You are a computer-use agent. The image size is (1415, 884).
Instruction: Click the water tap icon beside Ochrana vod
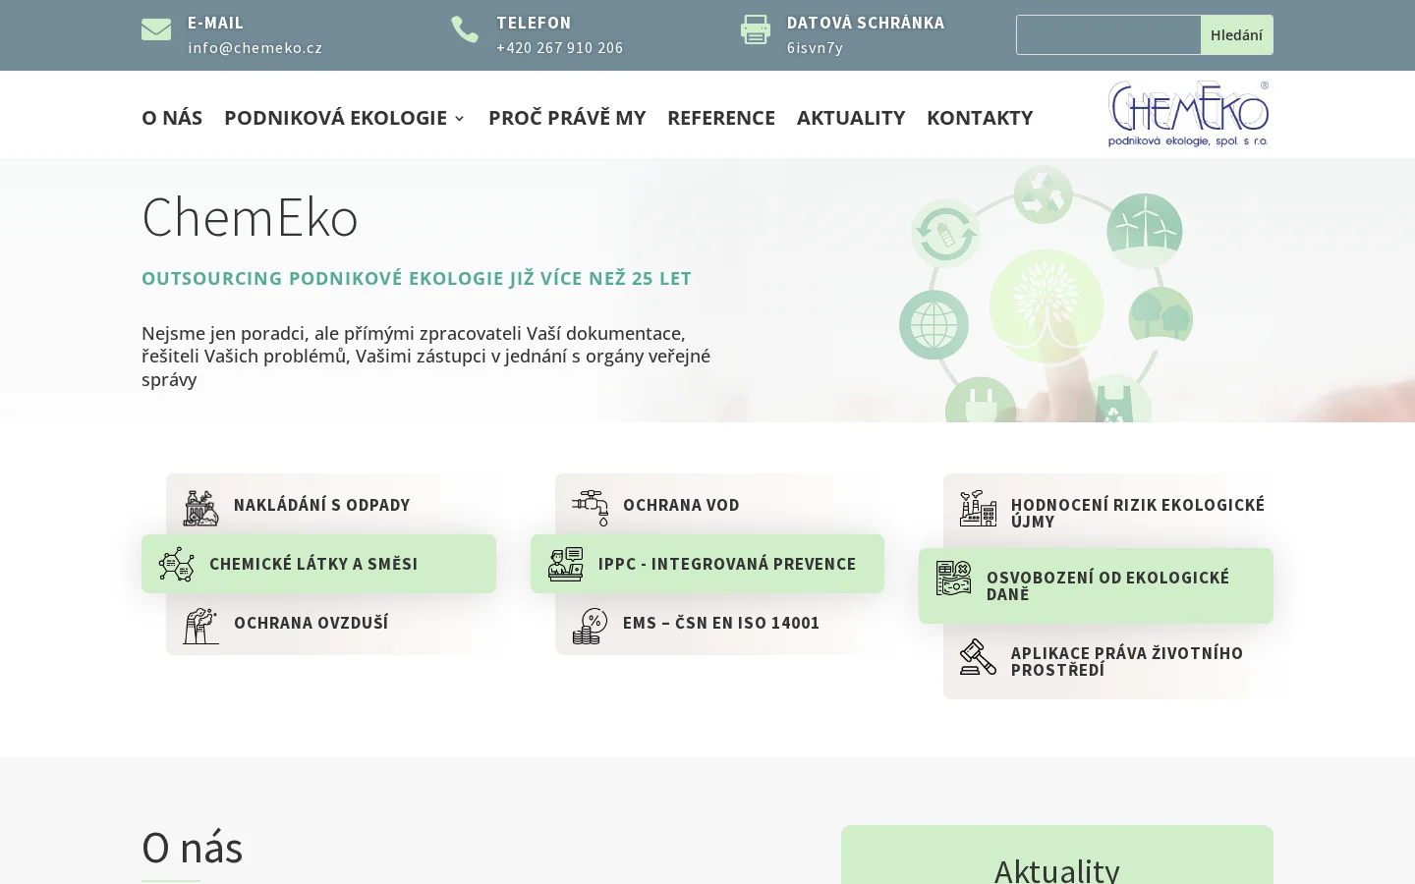coord(591,508)
